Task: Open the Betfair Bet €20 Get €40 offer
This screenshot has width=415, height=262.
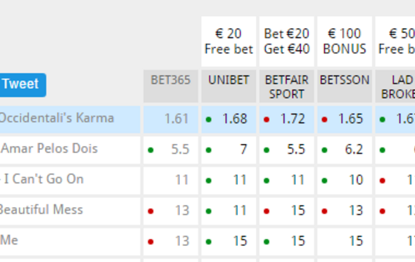Action: click(x=287, y=41)
